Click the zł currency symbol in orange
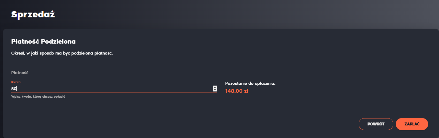 pos(246,91)
